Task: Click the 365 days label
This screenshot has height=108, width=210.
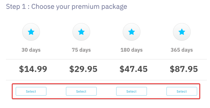Action: [182, 50]
